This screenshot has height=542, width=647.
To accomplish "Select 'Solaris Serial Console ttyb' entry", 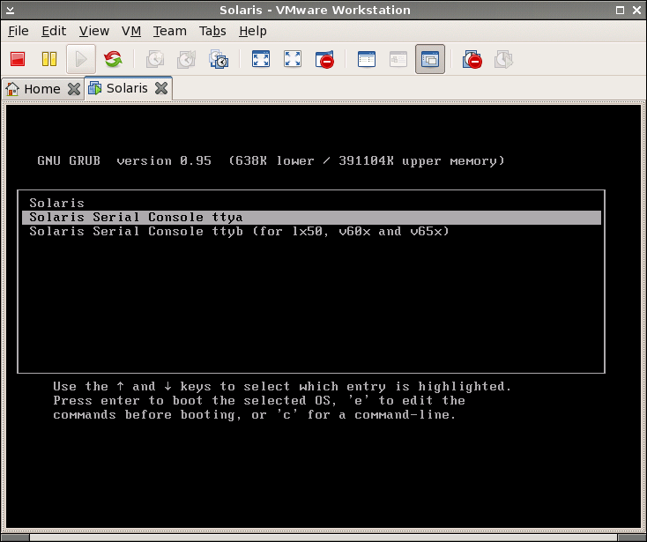I will (x=311, y=232).
